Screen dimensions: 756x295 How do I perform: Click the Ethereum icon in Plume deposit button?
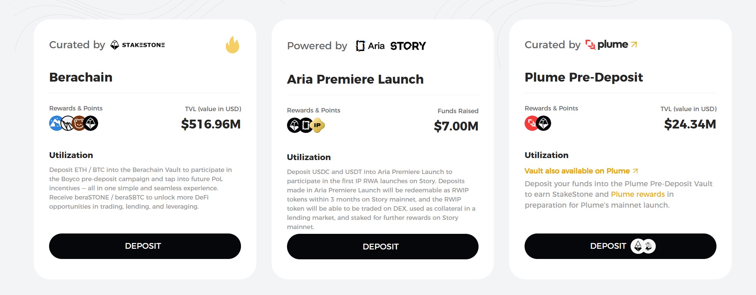(x=637, y=246)
